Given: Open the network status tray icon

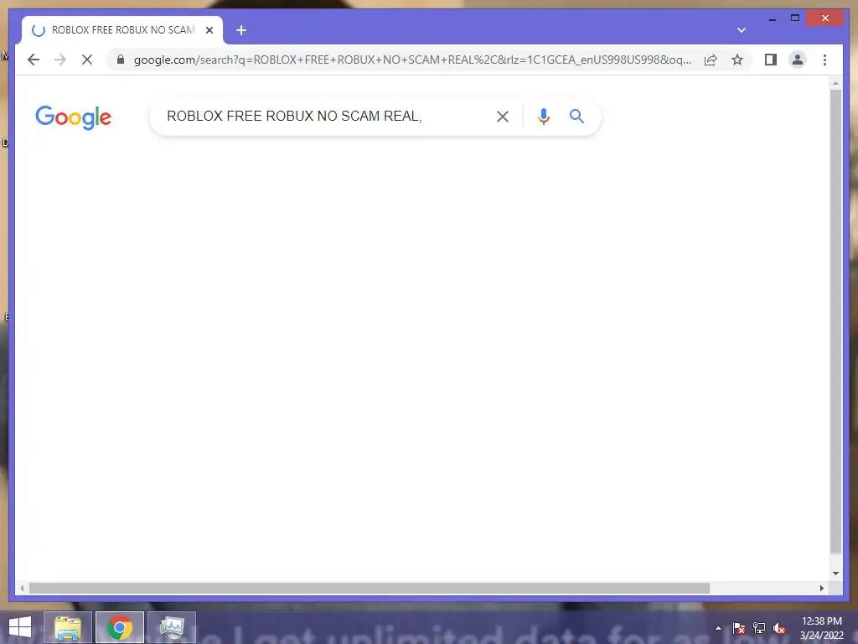Looking at the screenshot, I should [x=759, y=628].
